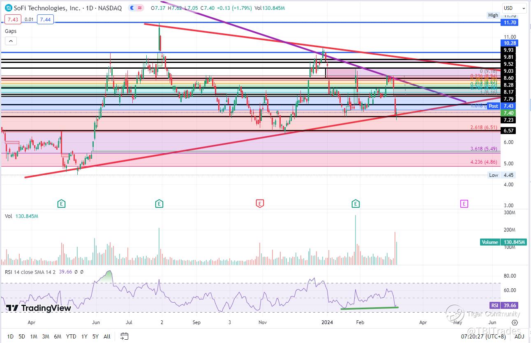Select the 5D time range
Viewport: 531px width, 343px height.
(22, 336)
